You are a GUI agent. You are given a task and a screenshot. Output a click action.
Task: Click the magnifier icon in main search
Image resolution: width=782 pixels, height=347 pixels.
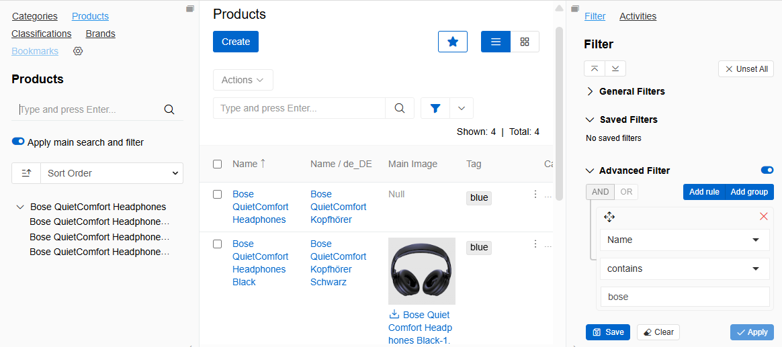(400, 108)
